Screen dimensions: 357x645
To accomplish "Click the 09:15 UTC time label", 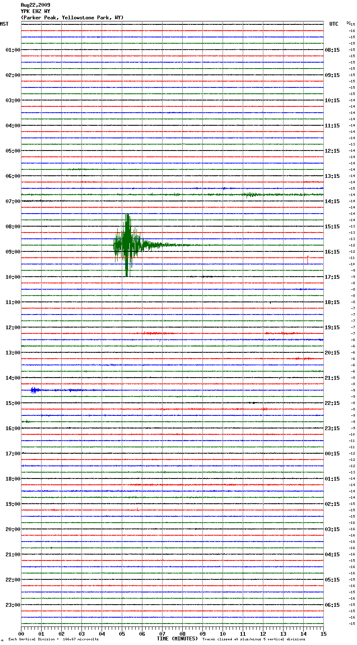I will (x=332, y=75).
